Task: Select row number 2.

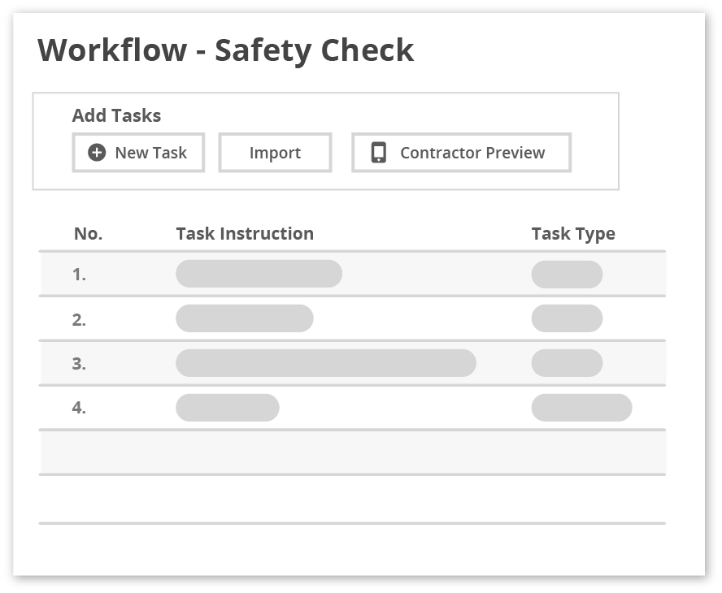Action: 353,318
